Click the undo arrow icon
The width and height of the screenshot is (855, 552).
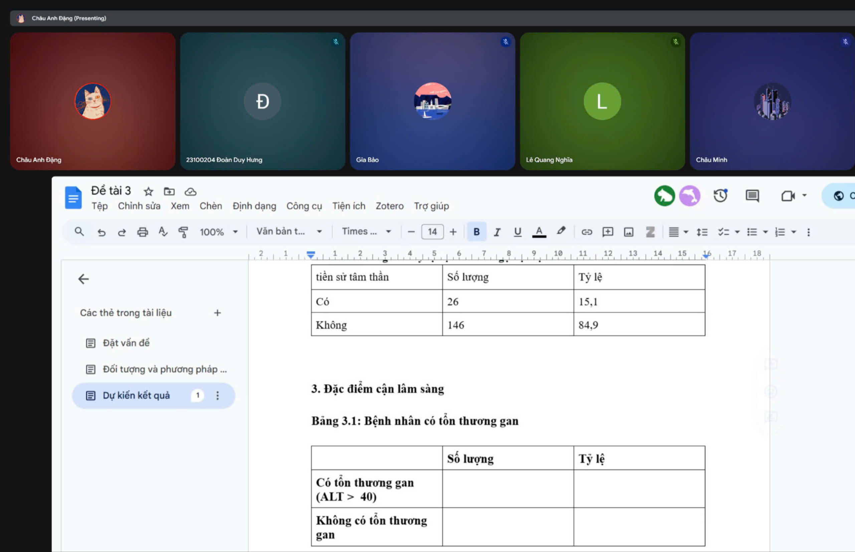[x=102, y=232]
